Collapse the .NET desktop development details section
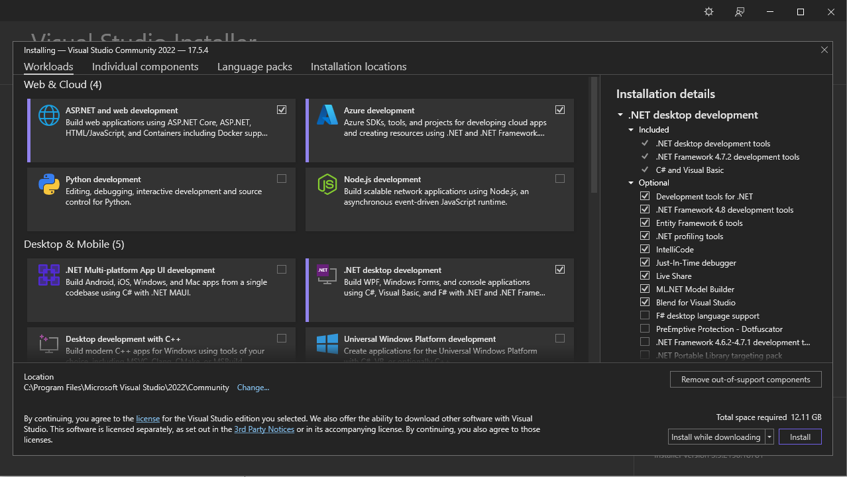Image resolution: width=847 pixels, height=477 pixels. click(620, 115)
